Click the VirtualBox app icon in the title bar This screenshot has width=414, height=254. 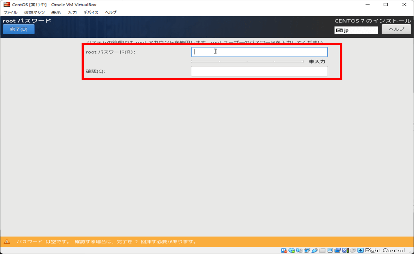click(7, 4)
